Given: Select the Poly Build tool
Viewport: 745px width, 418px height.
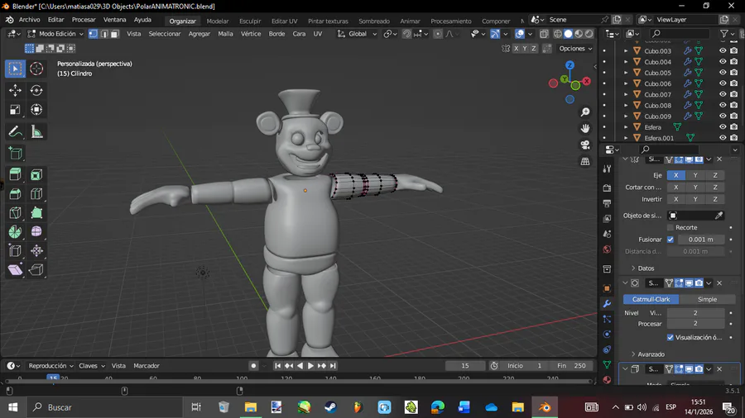Looking at the screenshot, I should 36,212.
